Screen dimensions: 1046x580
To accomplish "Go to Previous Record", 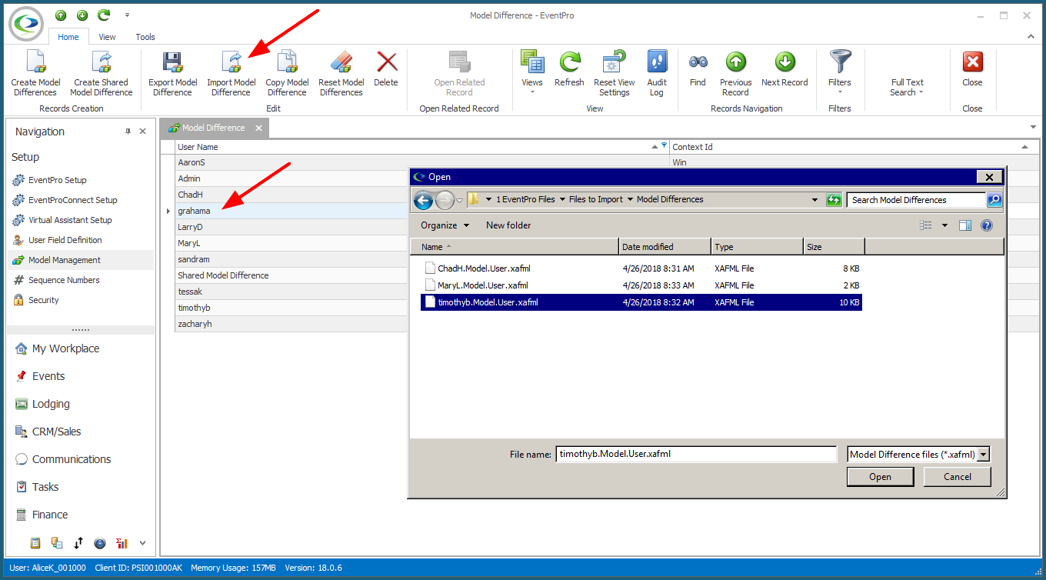I will 736,74.
